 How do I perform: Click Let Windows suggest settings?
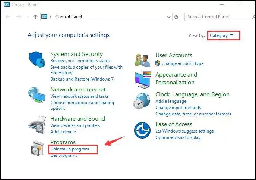(184, 131)
